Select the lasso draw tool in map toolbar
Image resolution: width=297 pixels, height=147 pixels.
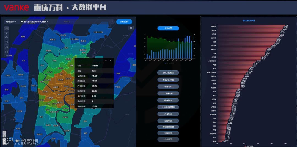coord(7,37)
